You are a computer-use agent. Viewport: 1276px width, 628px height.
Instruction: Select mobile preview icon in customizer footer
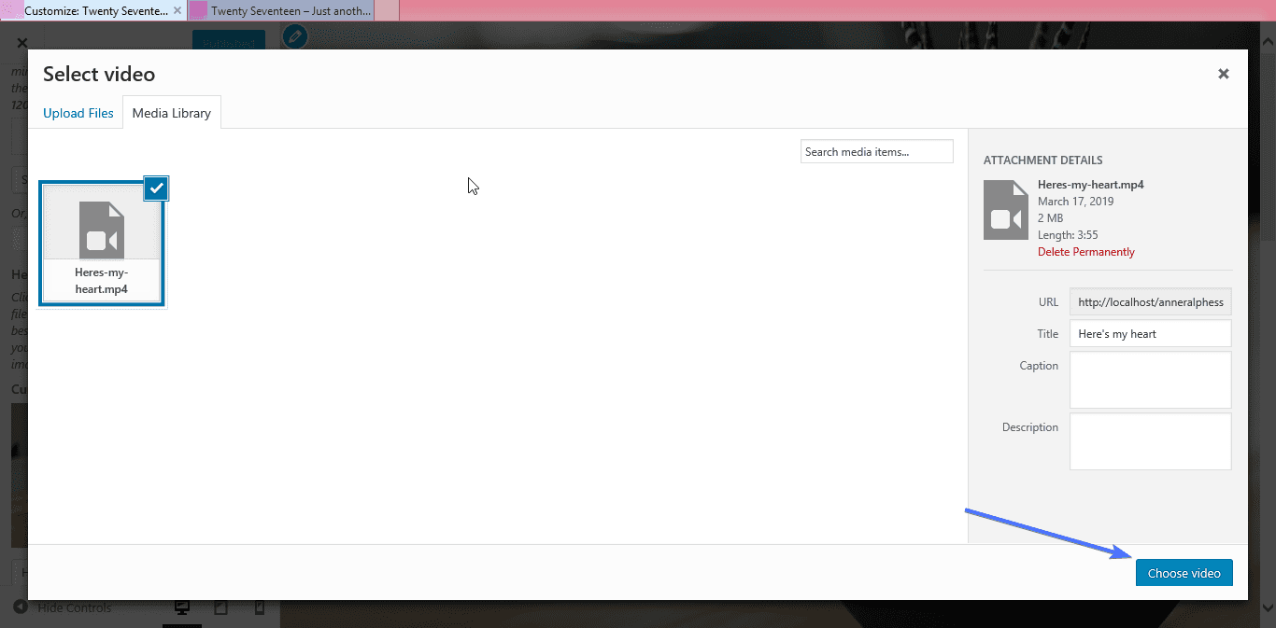coord(260,607)
